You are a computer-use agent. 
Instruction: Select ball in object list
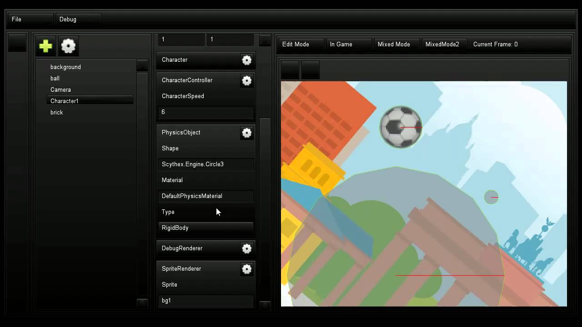[90, 78]
